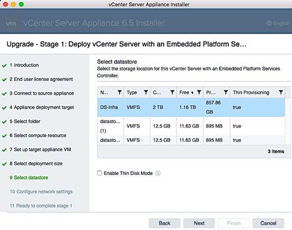This screenshot has width=292, height=230.
Task: Open the Thin Provisioning column filter icon
Action: (281, 92)
